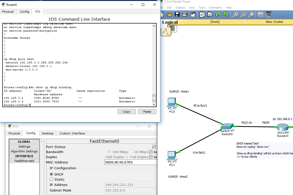Open the Options menu
Image resolution: width=293 pixels, height=195 pixels.
pyautogui.click(x=180, y=8)
